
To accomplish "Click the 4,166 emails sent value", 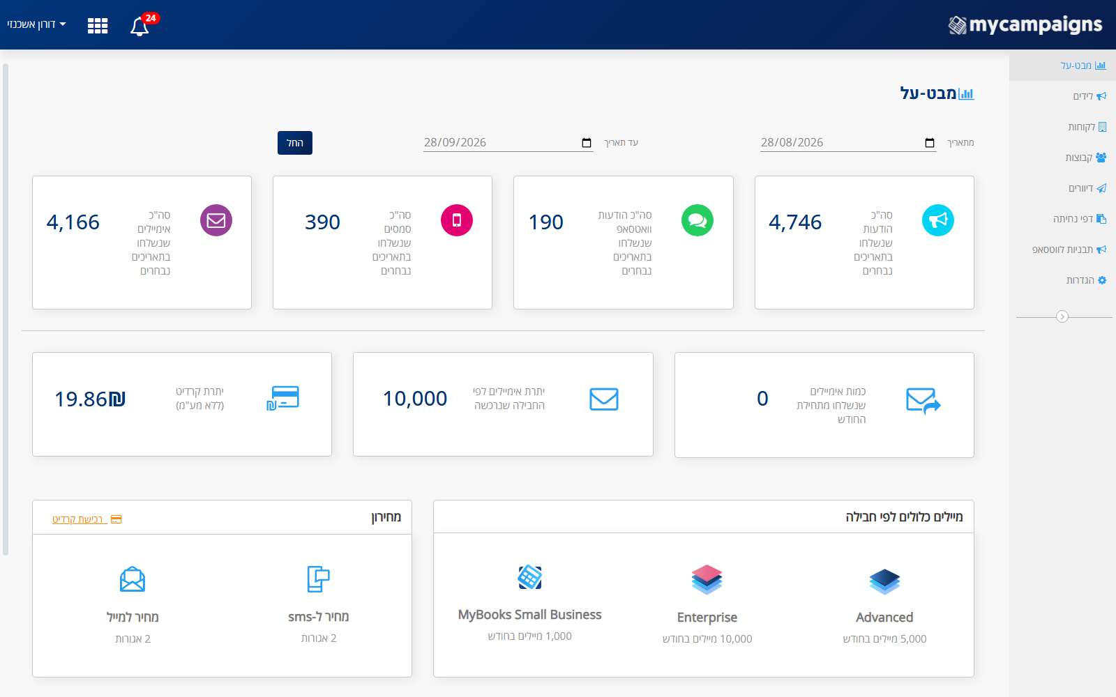I will (73, 222).
